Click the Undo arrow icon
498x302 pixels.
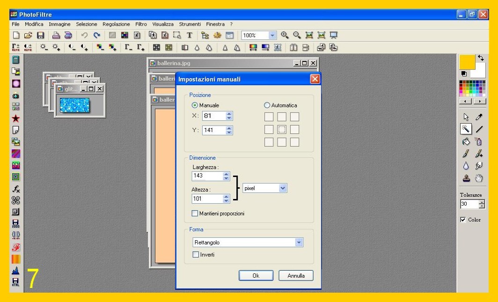click(x=84, y=35)
